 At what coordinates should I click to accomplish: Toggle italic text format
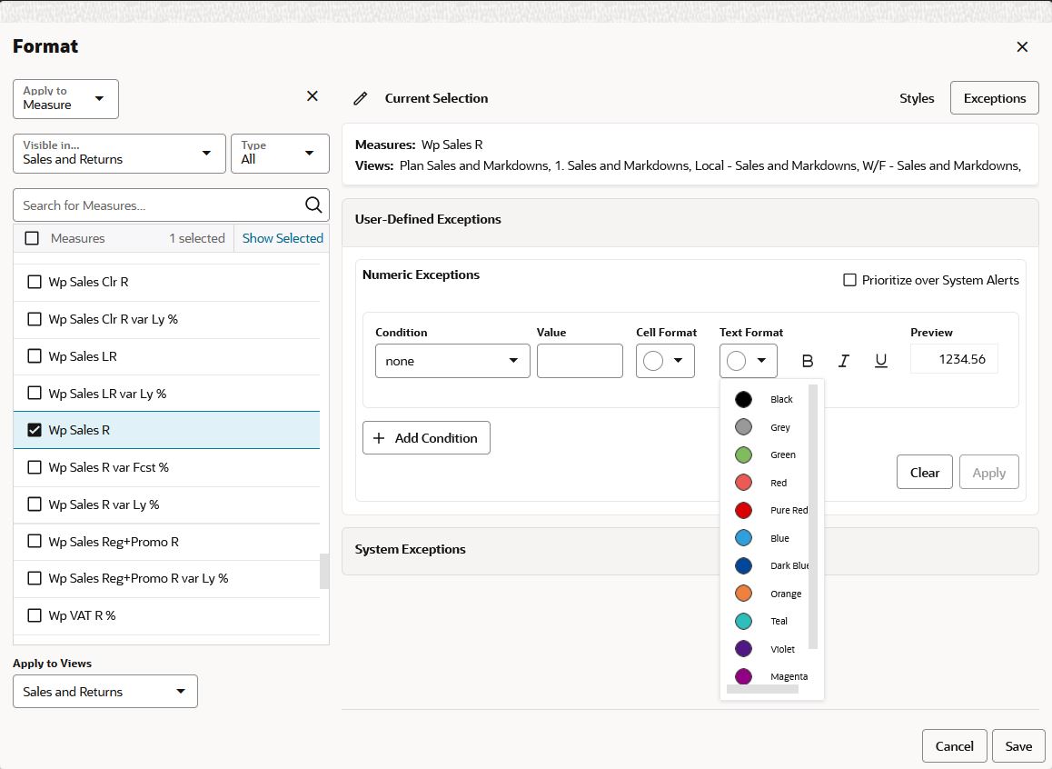click(844, 361)
